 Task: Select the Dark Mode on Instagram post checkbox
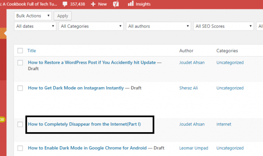pos(20,88)
